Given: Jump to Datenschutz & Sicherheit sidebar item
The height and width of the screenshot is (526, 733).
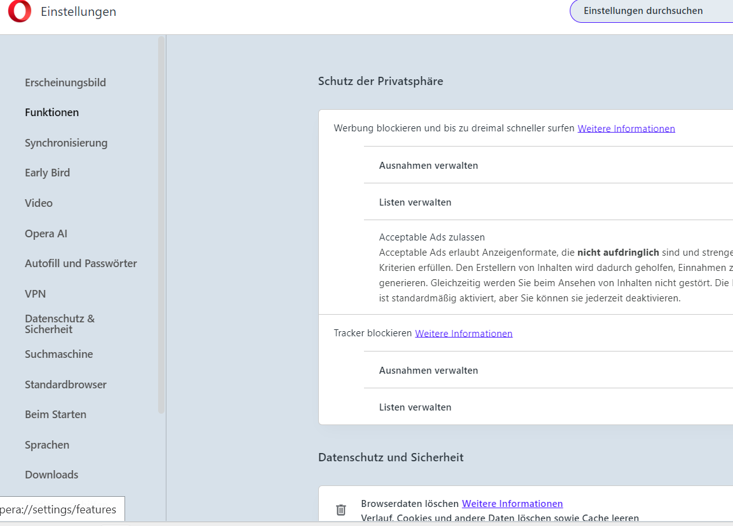Looking at the screenshot, I should coord(60,324).
